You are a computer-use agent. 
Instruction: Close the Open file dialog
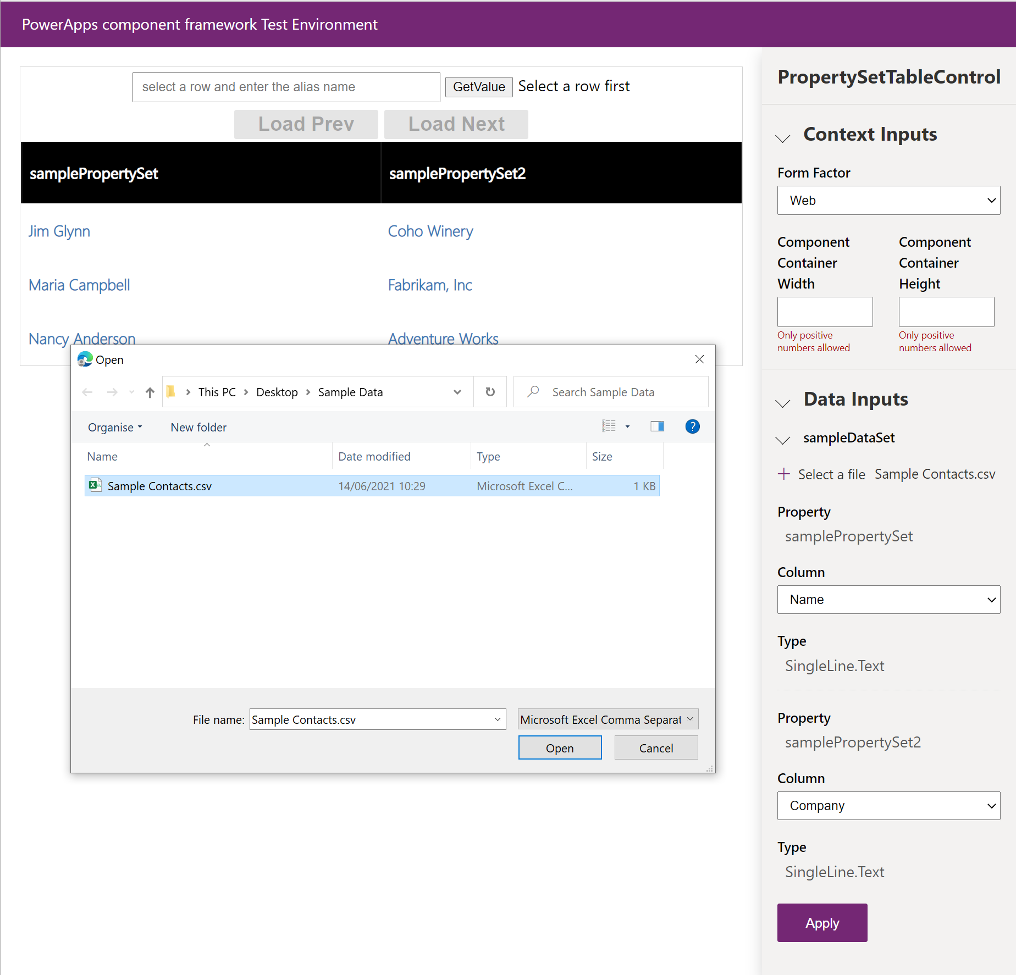tap(699, 359)
